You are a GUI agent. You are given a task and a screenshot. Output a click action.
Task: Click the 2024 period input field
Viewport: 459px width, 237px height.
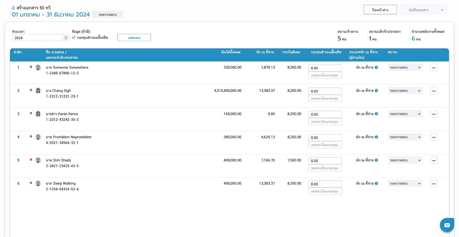tap(37, 38)
